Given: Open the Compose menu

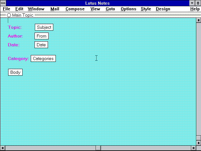Looking at the screenshot, I should 75,9.
